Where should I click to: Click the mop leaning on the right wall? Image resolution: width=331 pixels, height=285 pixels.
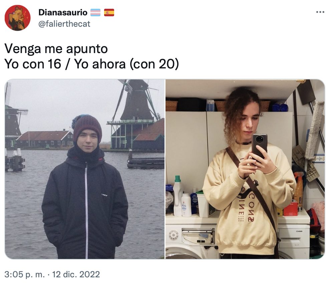[x=314, y=131]
